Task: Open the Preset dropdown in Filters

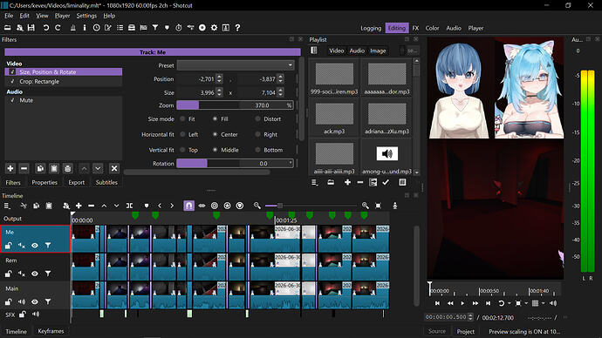Action: (x=236, y=65)
